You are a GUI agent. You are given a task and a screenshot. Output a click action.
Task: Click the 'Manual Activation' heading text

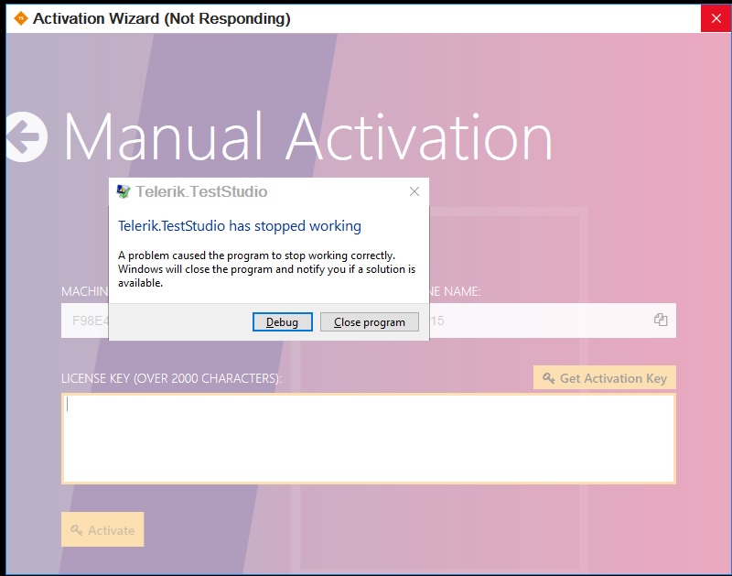click(x=307, y=138)
